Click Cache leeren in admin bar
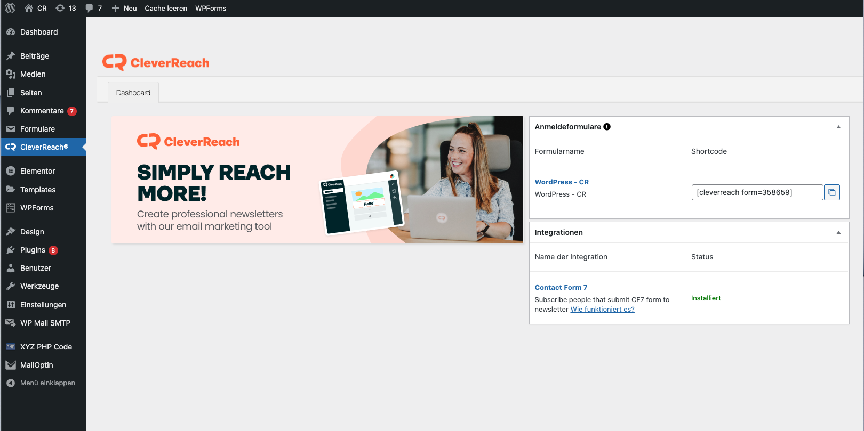 (x=166, y=8)
